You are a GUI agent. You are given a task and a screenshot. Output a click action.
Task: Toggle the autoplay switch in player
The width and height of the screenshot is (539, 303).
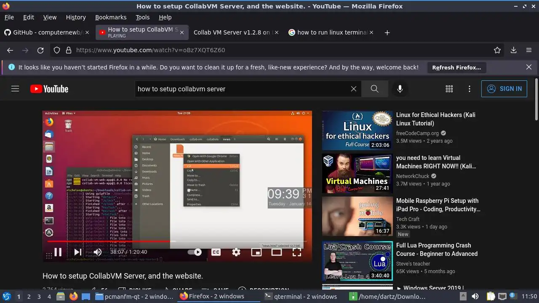tap(195, 252)
